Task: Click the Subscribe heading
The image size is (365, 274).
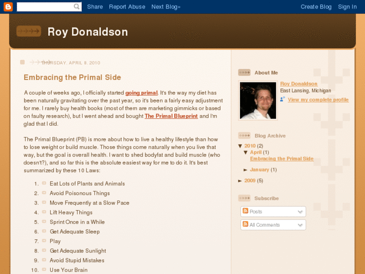Action: (x=267, y=199)
